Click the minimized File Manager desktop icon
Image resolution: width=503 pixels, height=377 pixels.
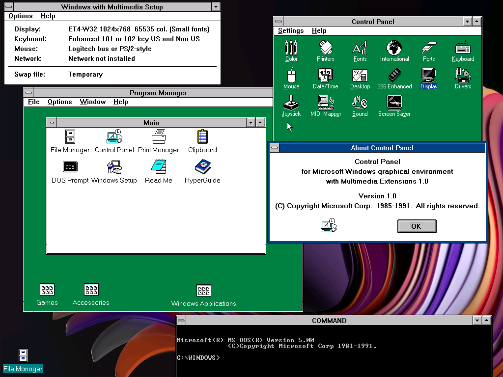[23, 356]
